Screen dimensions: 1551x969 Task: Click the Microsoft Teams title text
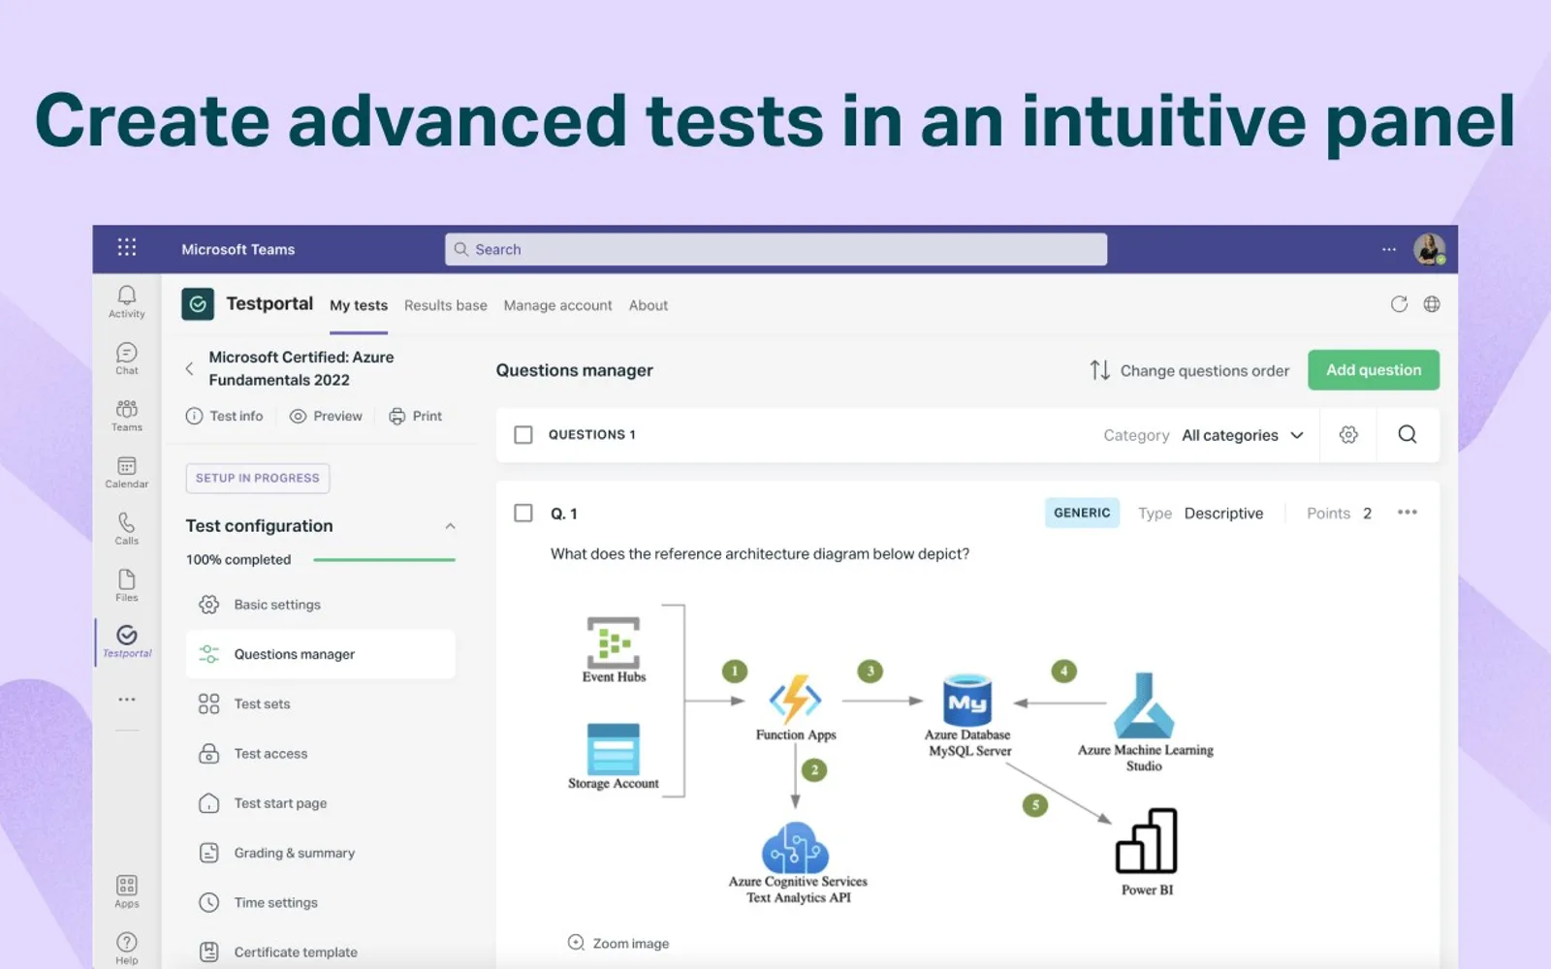click(x=238, y=249)
